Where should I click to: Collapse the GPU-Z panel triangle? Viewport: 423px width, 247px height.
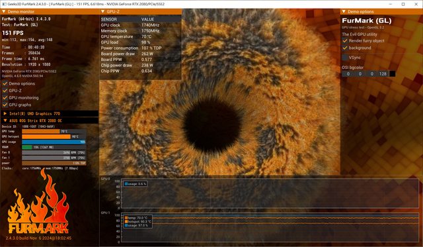[103, 12]
